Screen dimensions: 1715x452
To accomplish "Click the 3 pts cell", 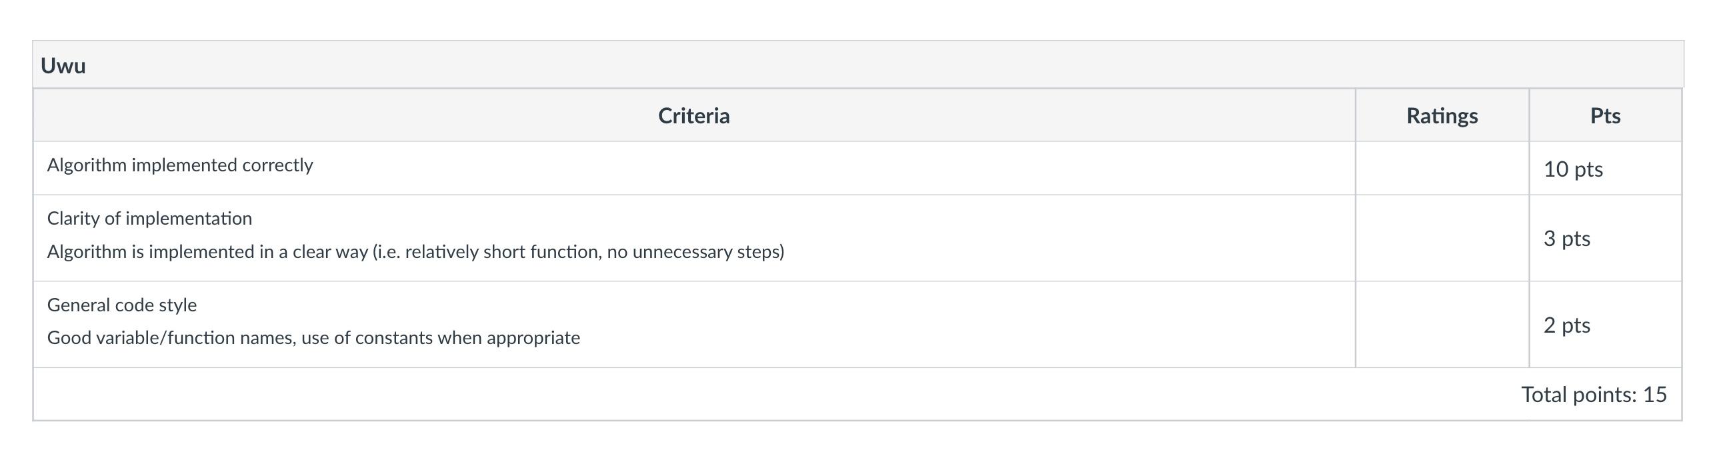I will point(1606,238).
